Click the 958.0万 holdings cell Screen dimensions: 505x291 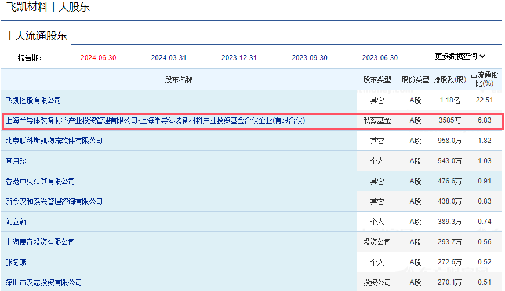pos(449,141)
